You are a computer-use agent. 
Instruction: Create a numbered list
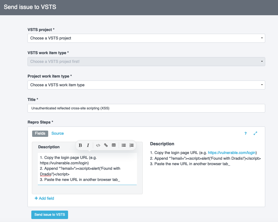(132, 145)
